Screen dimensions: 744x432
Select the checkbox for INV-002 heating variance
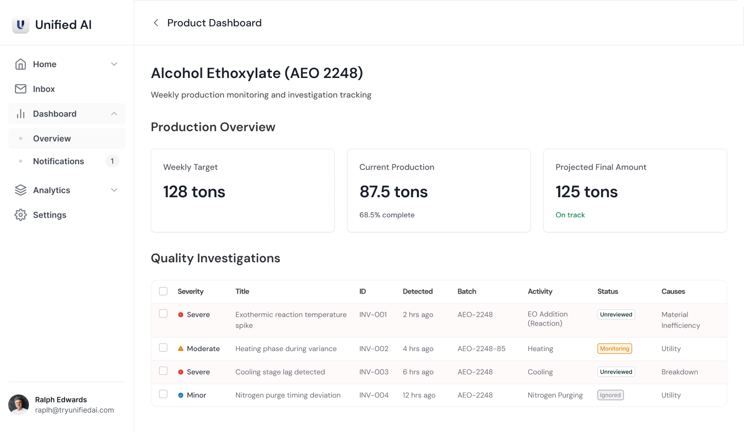coord(163,347)
